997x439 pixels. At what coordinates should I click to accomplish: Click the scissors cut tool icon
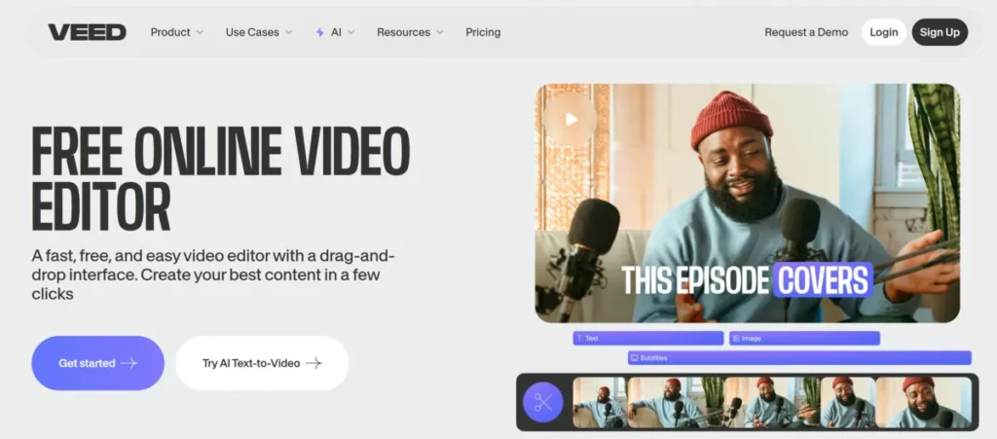point(543,403)
